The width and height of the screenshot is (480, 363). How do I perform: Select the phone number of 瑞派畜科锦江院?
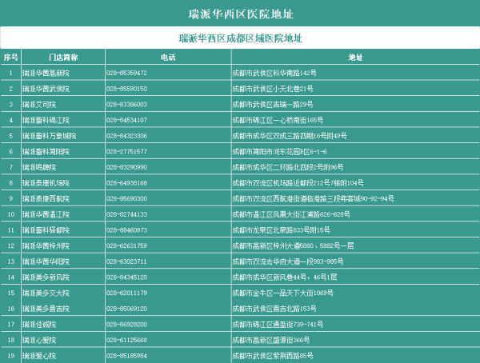pos(126,120)
